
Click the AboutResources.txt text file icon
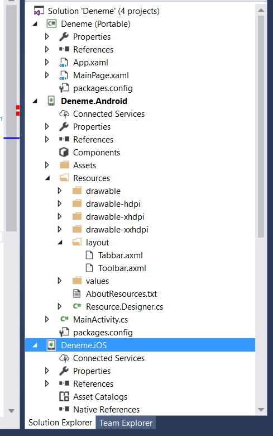click(x=76, y=293)
